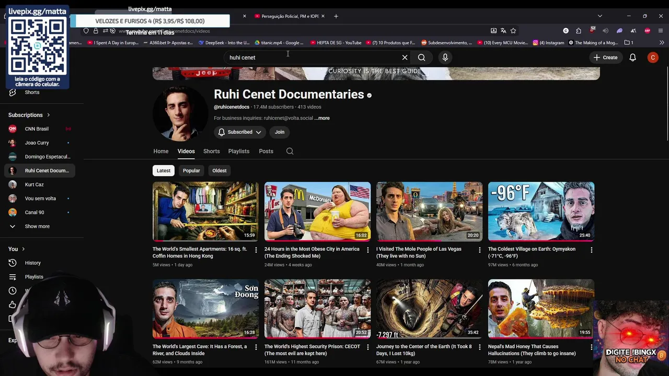Open options for CECOT prison video
This screenshot has width=669, height=376.
click(x=368, y=347)
